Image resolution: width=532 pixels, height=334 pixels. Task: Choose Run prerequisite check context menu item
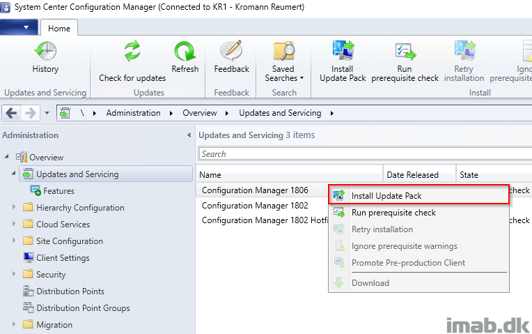[x=418, y=213]
